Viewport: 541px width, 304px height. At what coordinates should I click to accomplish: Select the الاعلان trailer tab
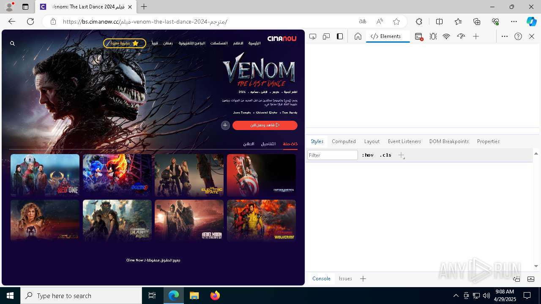tap(249, 144)
